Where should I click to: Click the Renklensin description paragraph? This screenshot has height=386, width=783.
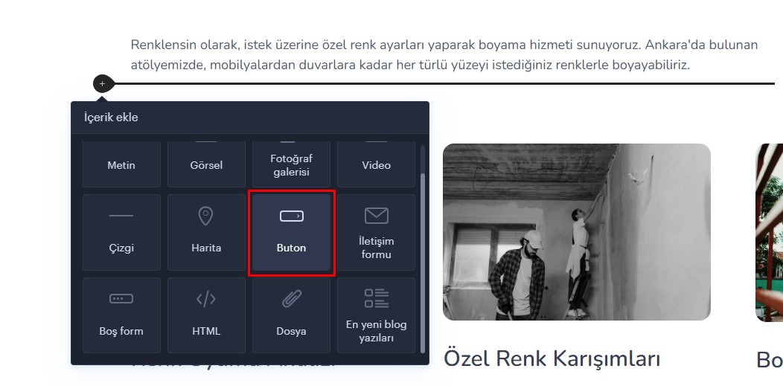(x=444, y=55)
